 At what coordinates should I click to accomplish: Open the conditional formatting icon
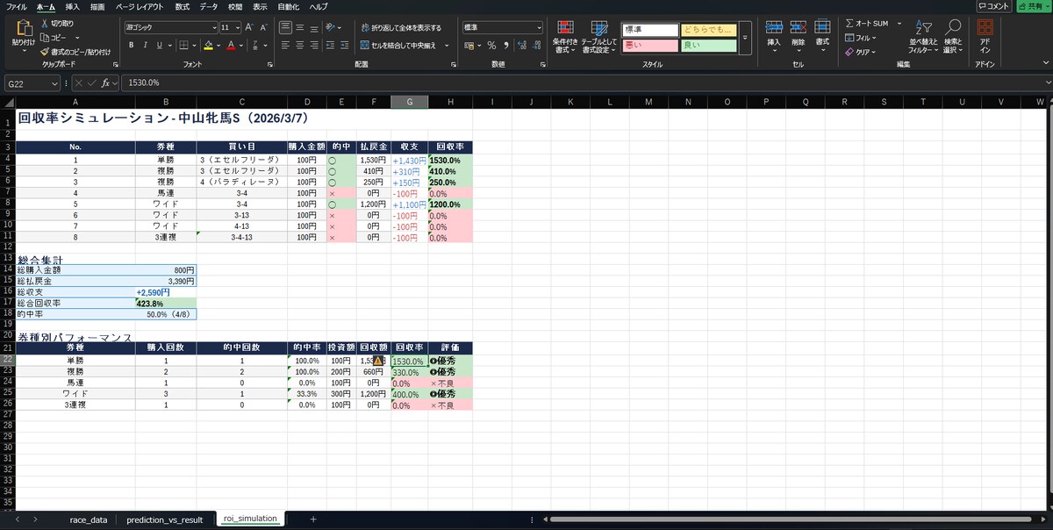tap(566, 29)
